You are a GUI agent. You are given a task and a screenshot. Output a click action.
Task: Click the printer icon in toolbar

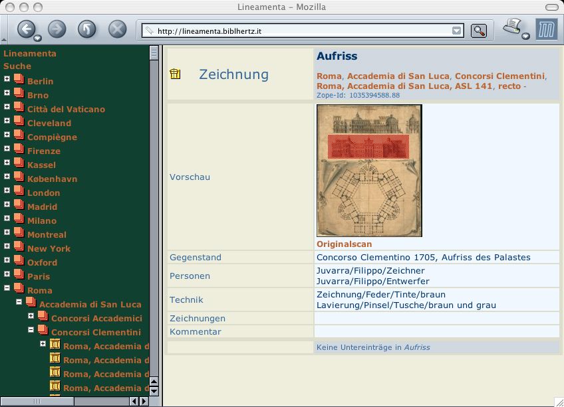tap(512, 27)
